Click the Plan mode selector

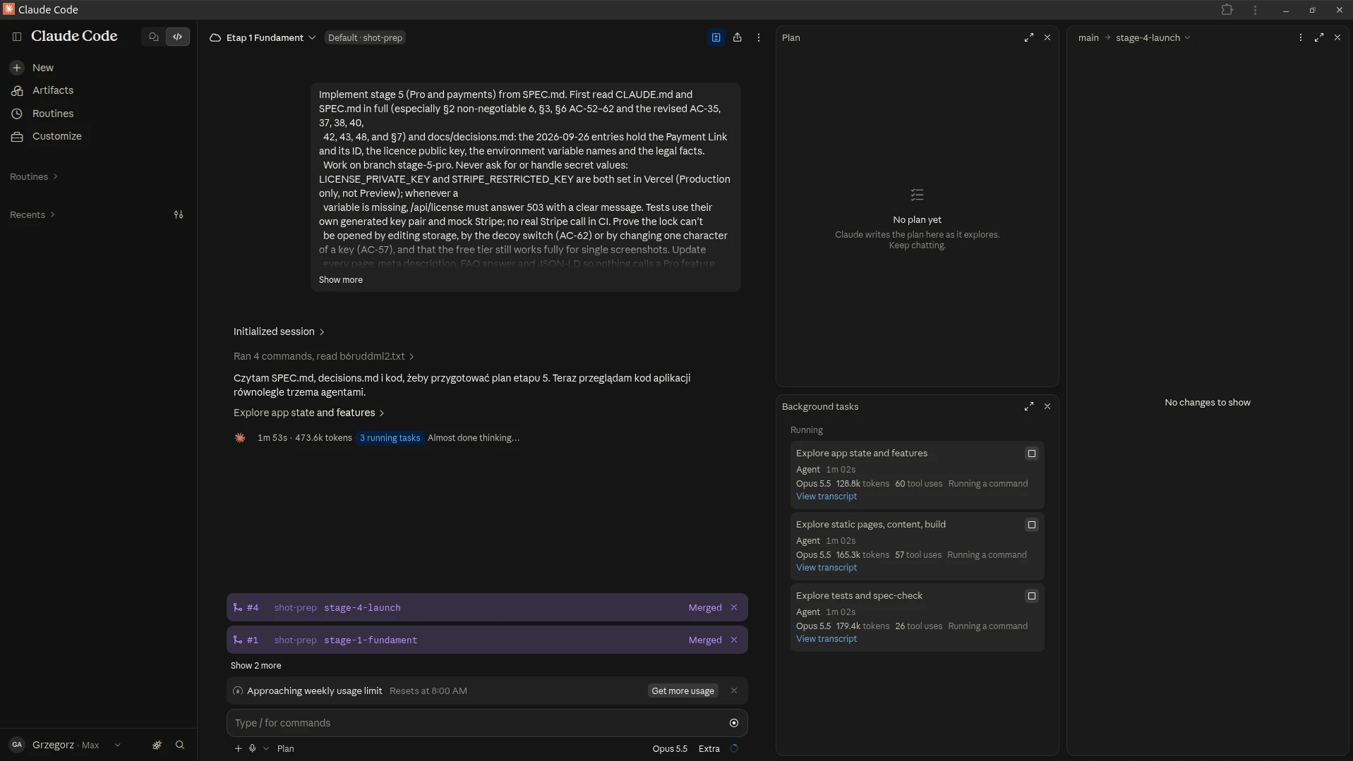286,749
